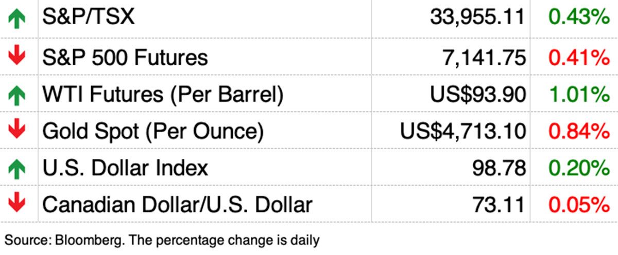This screenshot has width=618, height=255.
Task: Click the red down arrow beside S&P 500 Futures
Action: pos(17,56)
